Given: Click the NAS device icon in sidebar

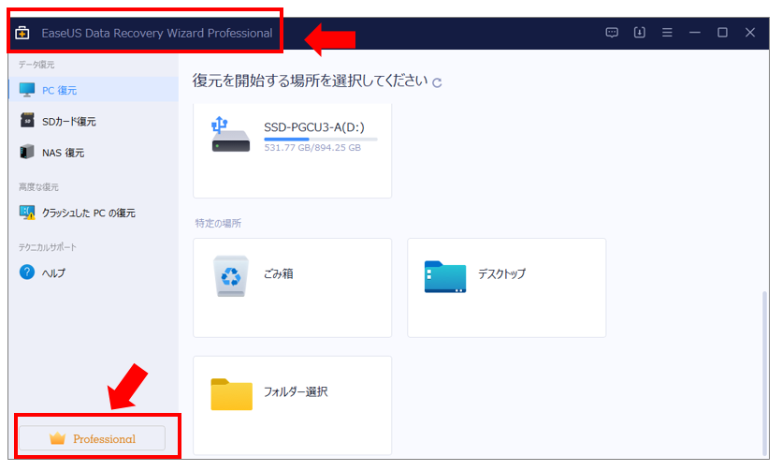Looking at the screenshot, I should 27,152.
